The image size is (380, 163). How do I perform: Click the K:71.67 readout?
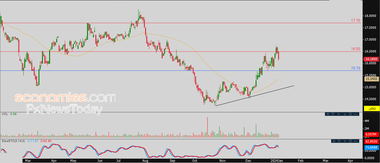pos(33,141)
